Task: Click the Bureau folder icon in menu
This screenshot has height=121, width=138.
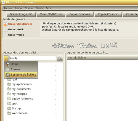Action: (8, 69)
